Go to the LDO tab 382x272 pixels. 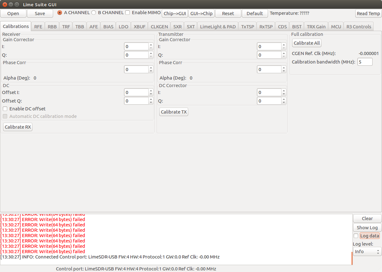(x=123, y=27)
